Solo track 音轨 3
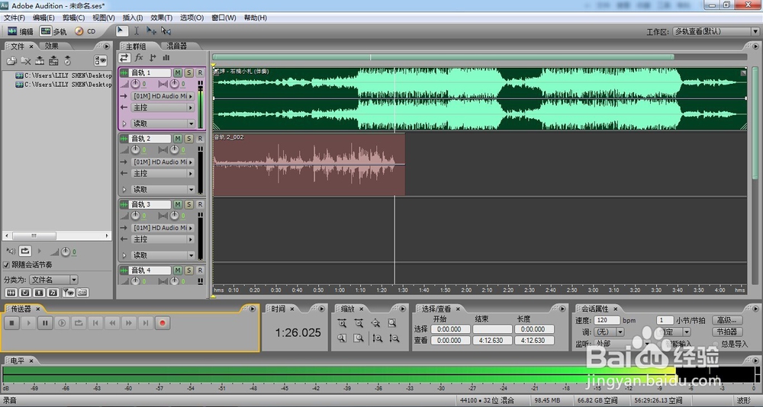 pyautogui.click(x=188, y=205)
